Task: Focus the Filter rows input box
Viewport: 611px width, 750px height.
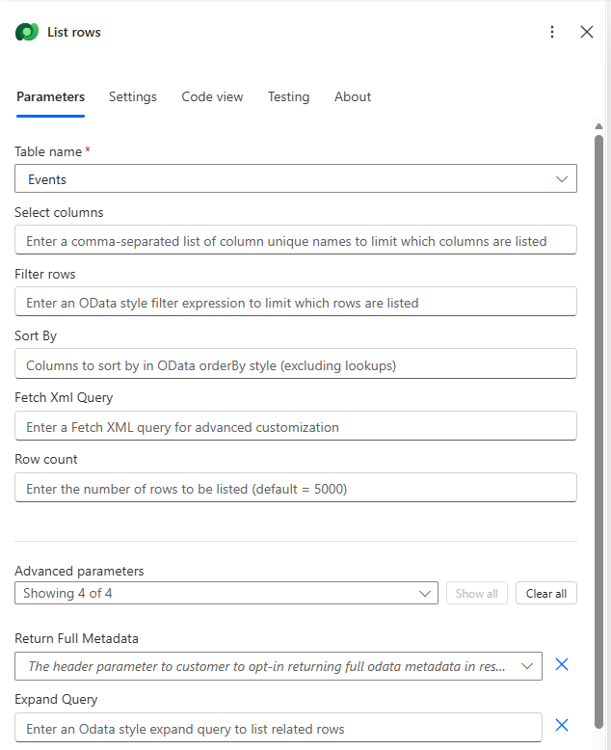Action: pos(295,303)
